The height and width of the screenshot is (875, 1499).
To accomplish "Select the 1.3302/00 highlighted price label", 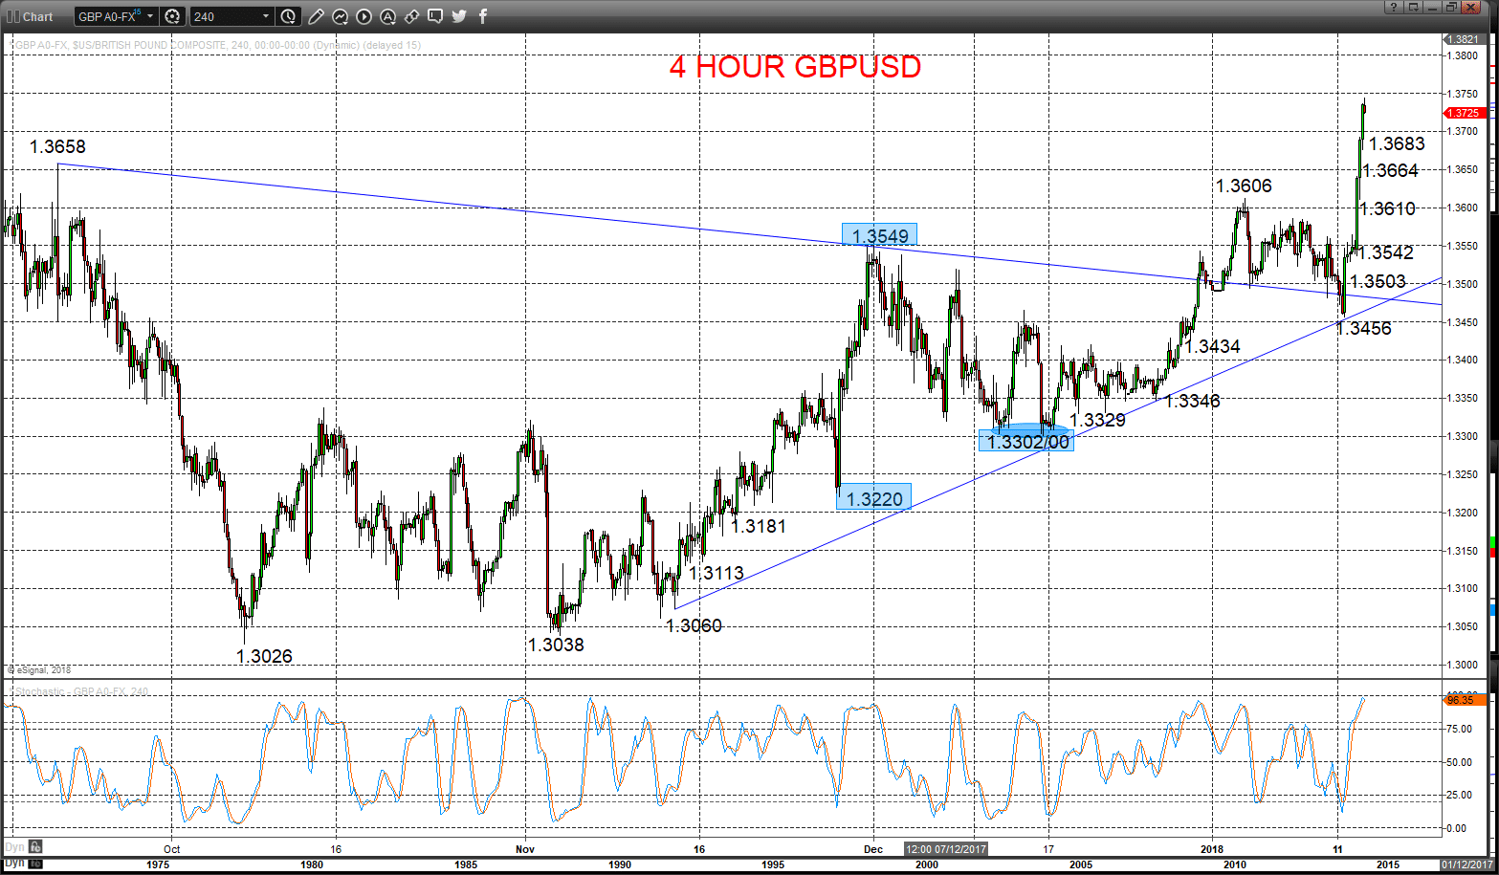I will tap(1026, 441).
